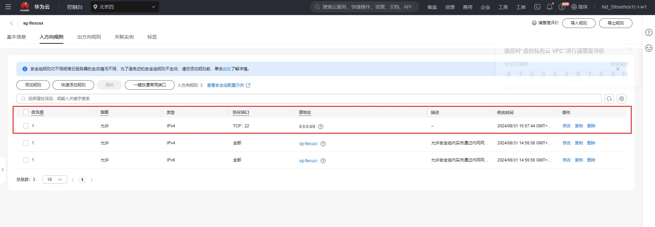655x227 pixels.
Task: Click 复制 for TCP : 22 rule
Action: 579,126
